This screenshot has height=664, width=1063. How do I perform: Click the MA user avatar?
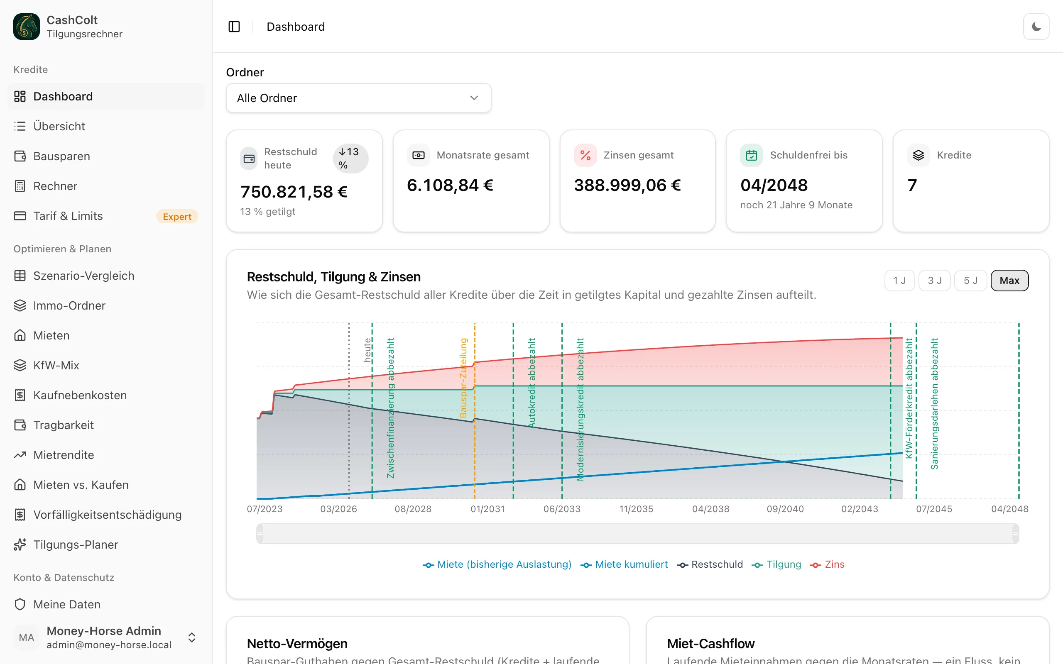26,637
